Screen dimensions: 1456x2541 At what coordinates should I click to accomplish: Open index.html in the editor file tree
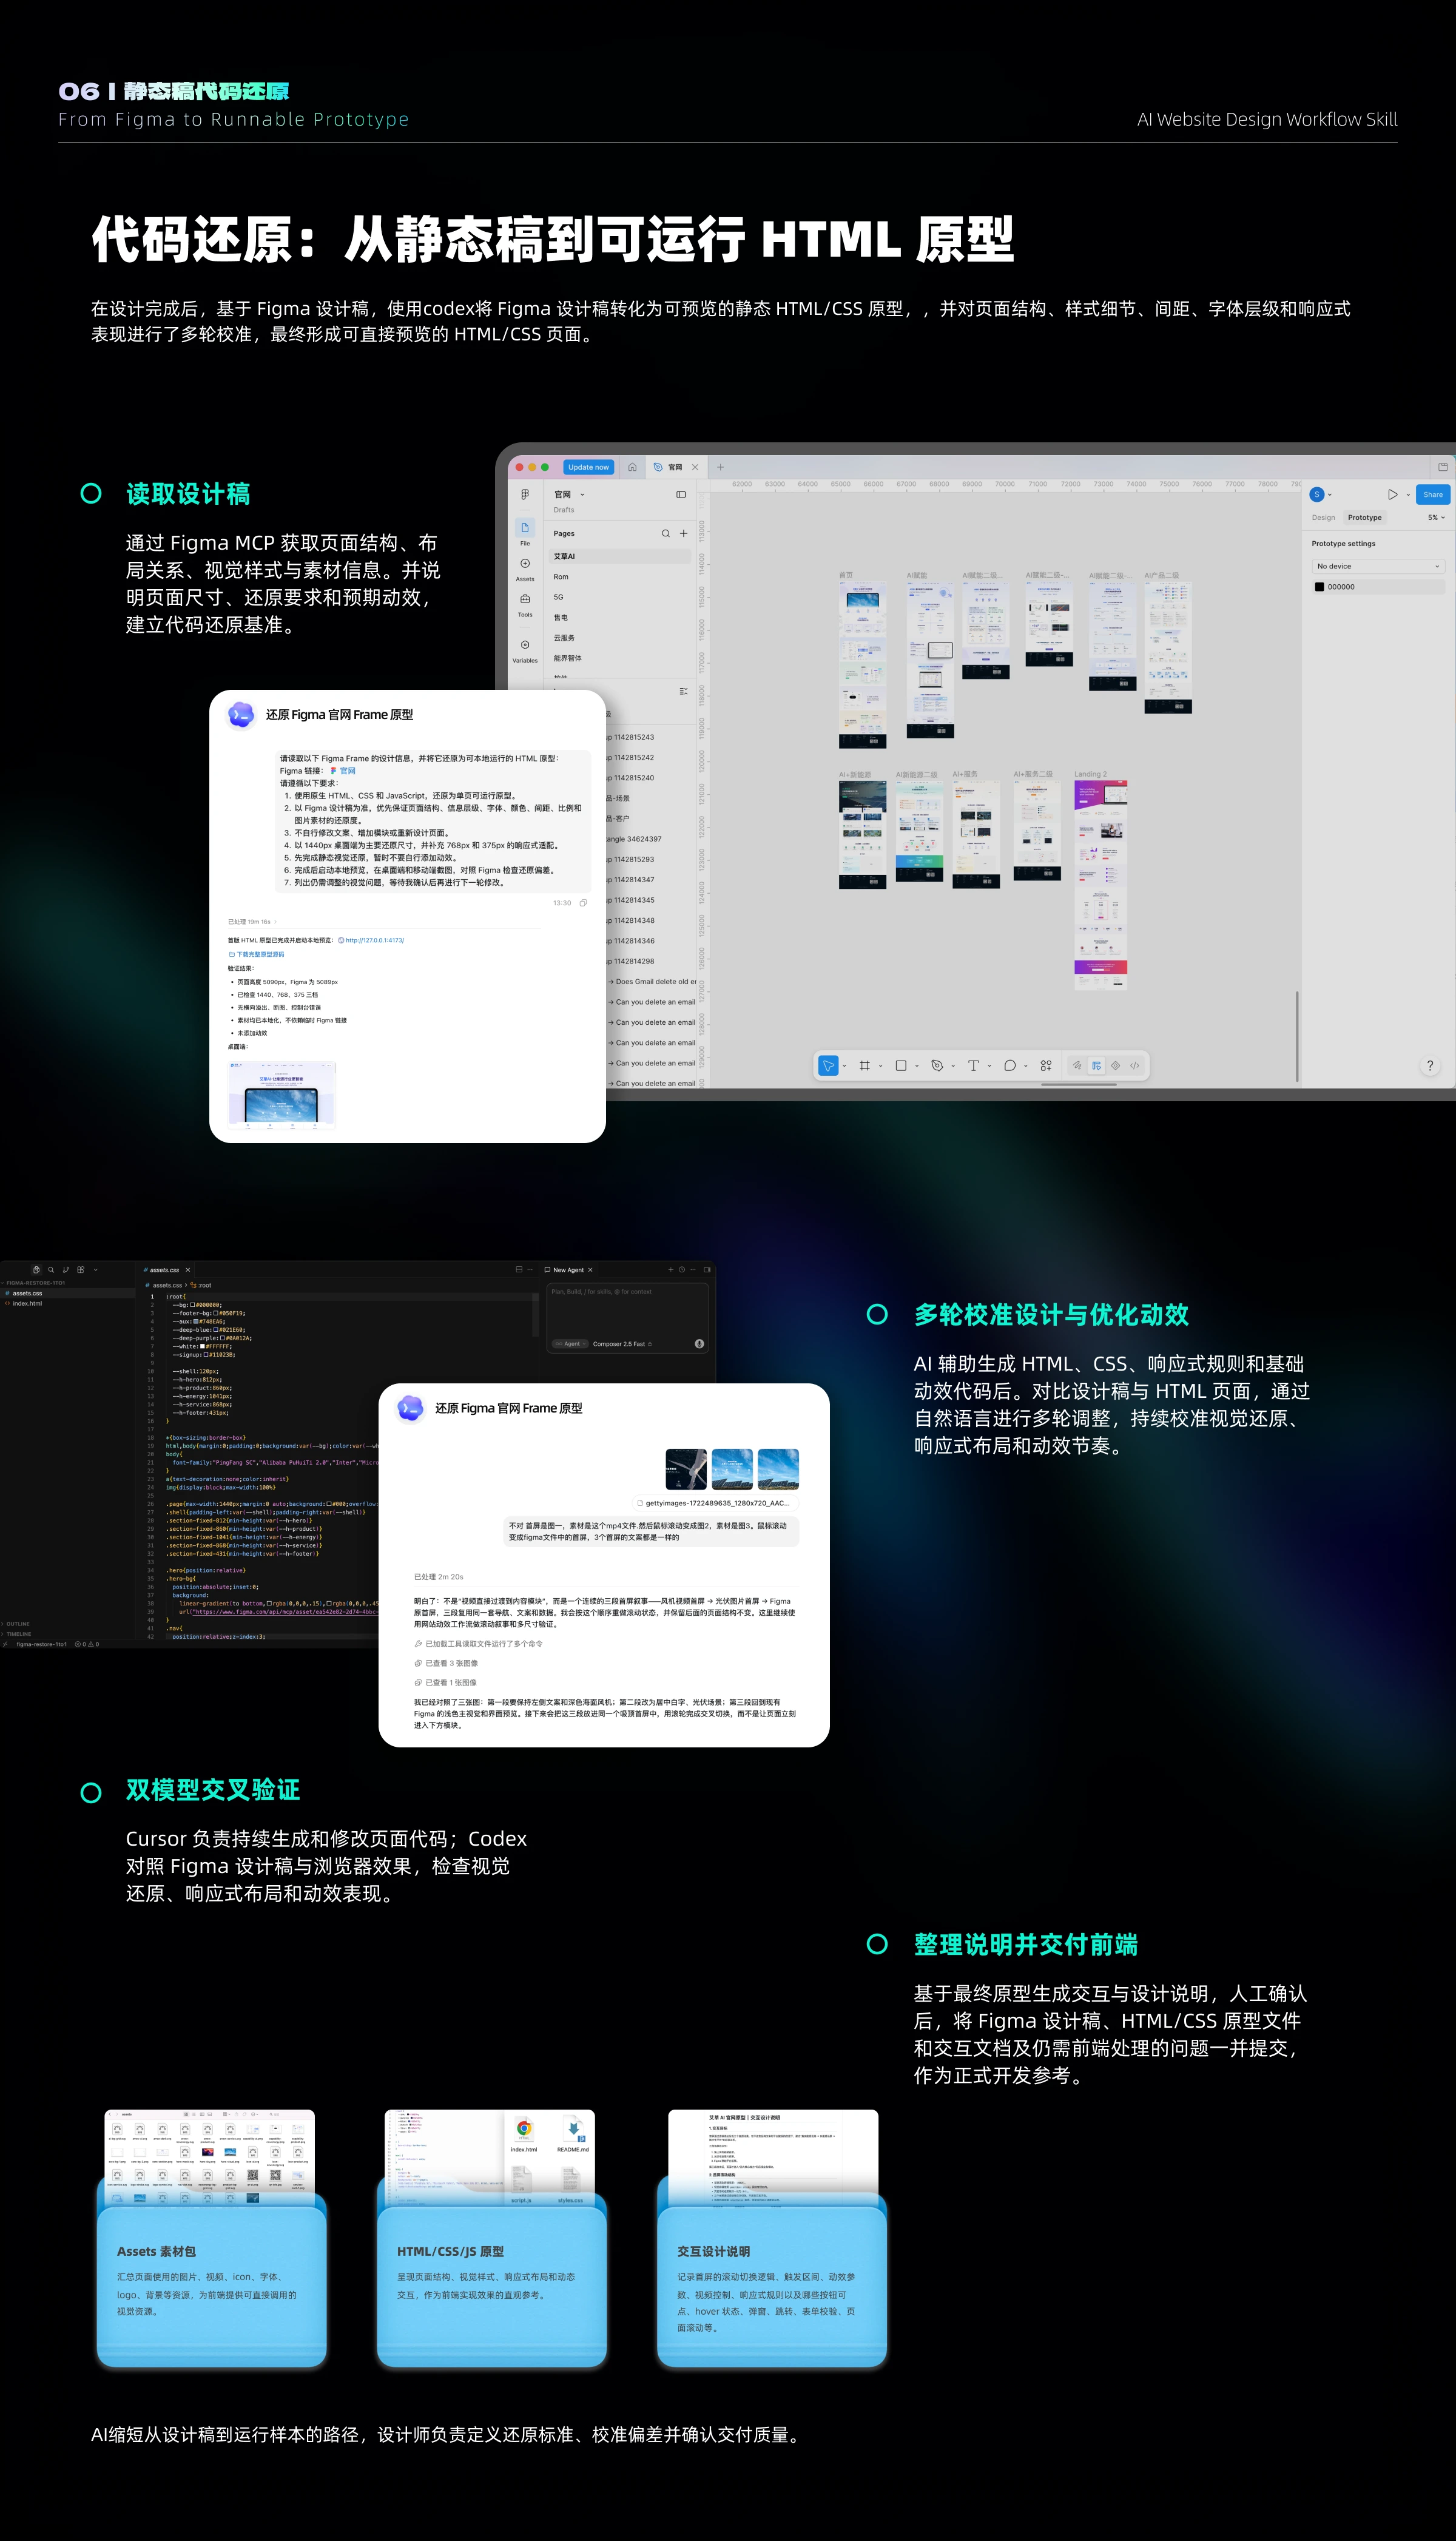27,1303
